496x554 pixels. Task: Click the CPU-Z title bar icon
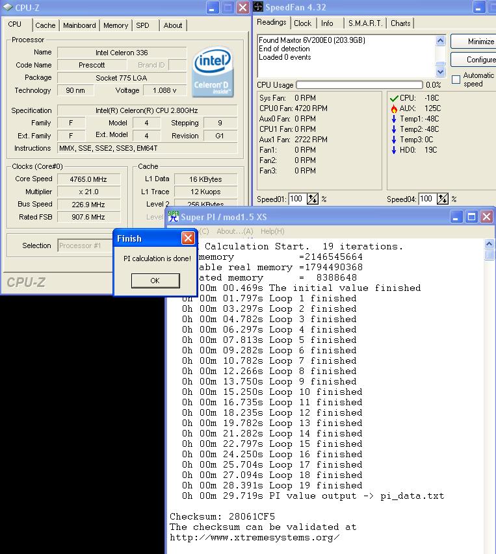coord(8,7)
